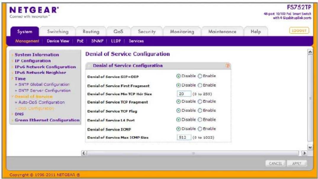Select Enable for Denial of Service L4 Port
The image size is (318, 179).
200,120
